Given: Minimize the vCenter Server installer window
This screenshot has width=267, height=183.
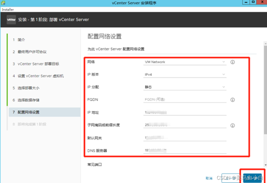Looking at the screenshot, I should coord(246,2).
